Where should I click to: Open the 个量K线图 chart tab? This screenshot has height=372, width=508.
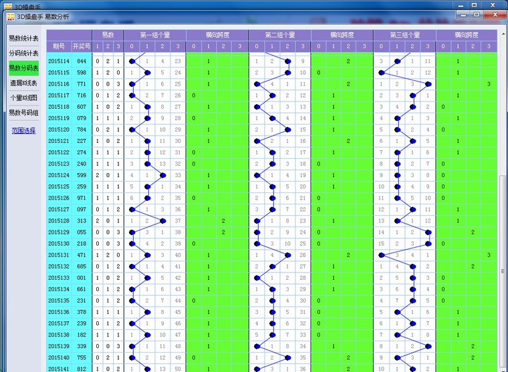pyautogui.click(x=23, y=98)
